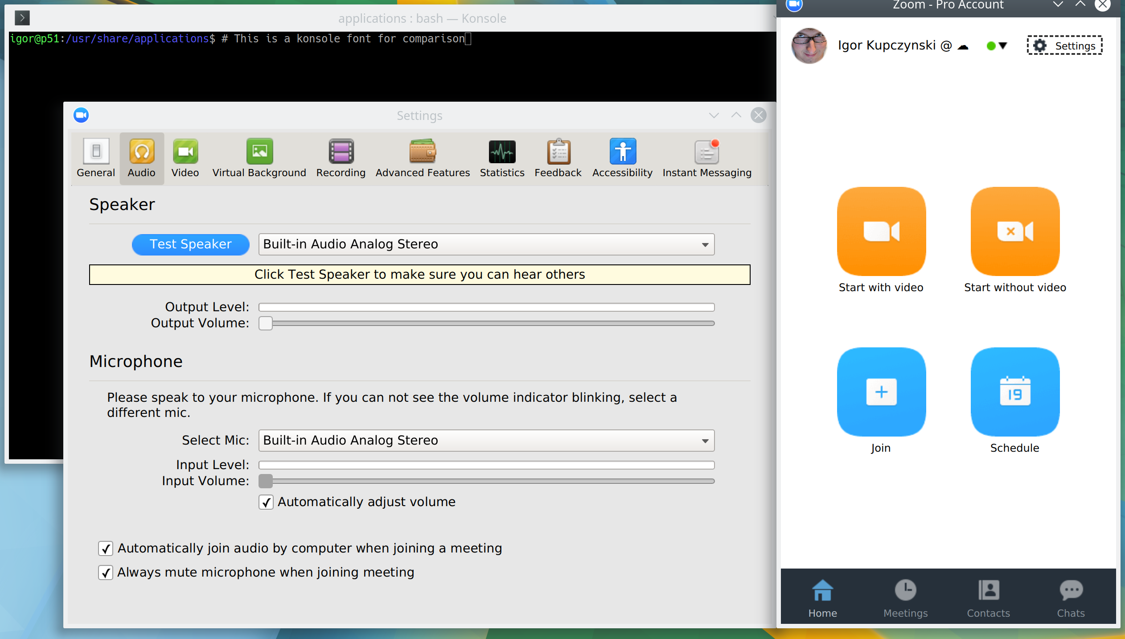Open the General settings tab
This screenshot has width=1125, height=639.
[x=96, y=158]
